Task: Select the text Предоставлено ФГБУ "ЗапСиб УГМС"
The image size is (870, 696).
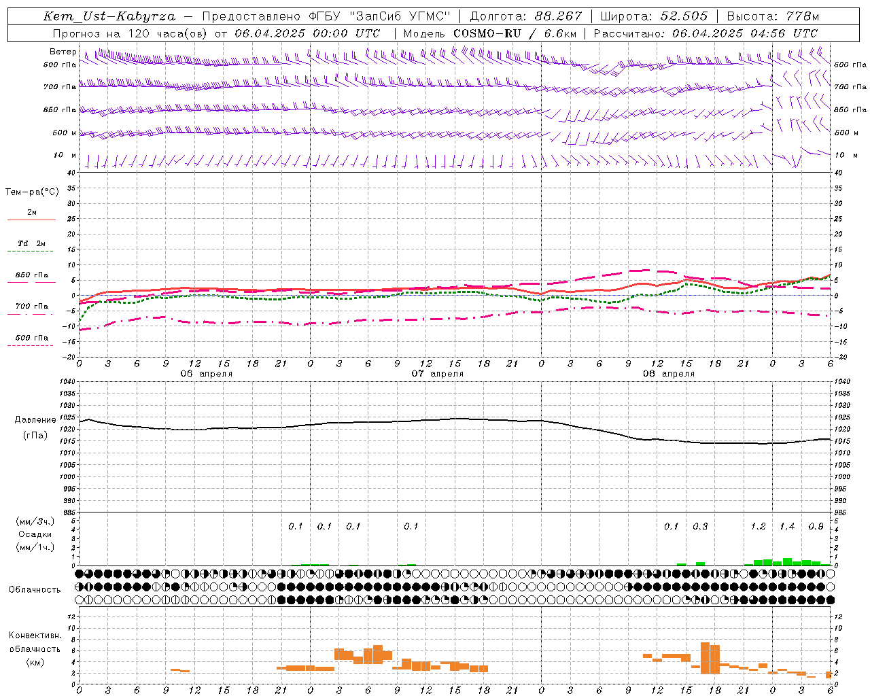Action: [326, 16]
